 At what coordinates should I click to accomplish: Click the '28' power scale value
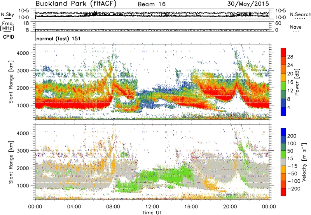click(290, 57)
